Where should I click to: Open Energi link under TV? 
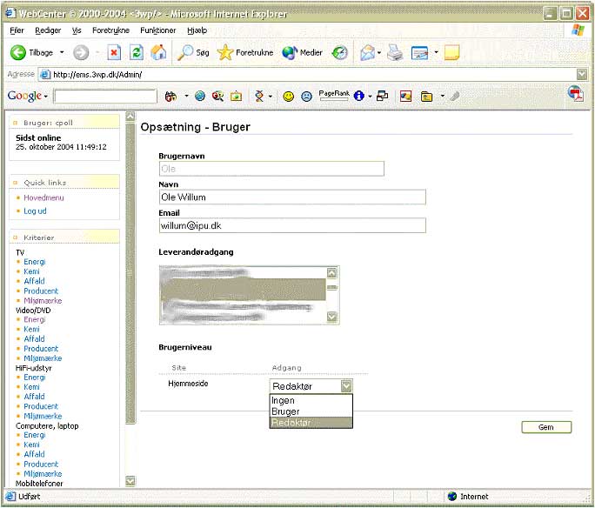pyautogui.click(x=34, y=262)
